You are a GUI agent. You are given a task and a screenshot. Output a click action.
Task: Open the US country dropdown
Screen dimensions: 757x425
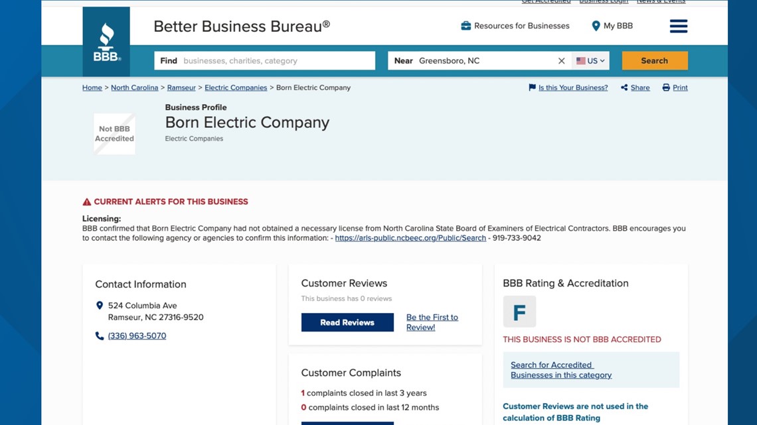pos(590,61)
